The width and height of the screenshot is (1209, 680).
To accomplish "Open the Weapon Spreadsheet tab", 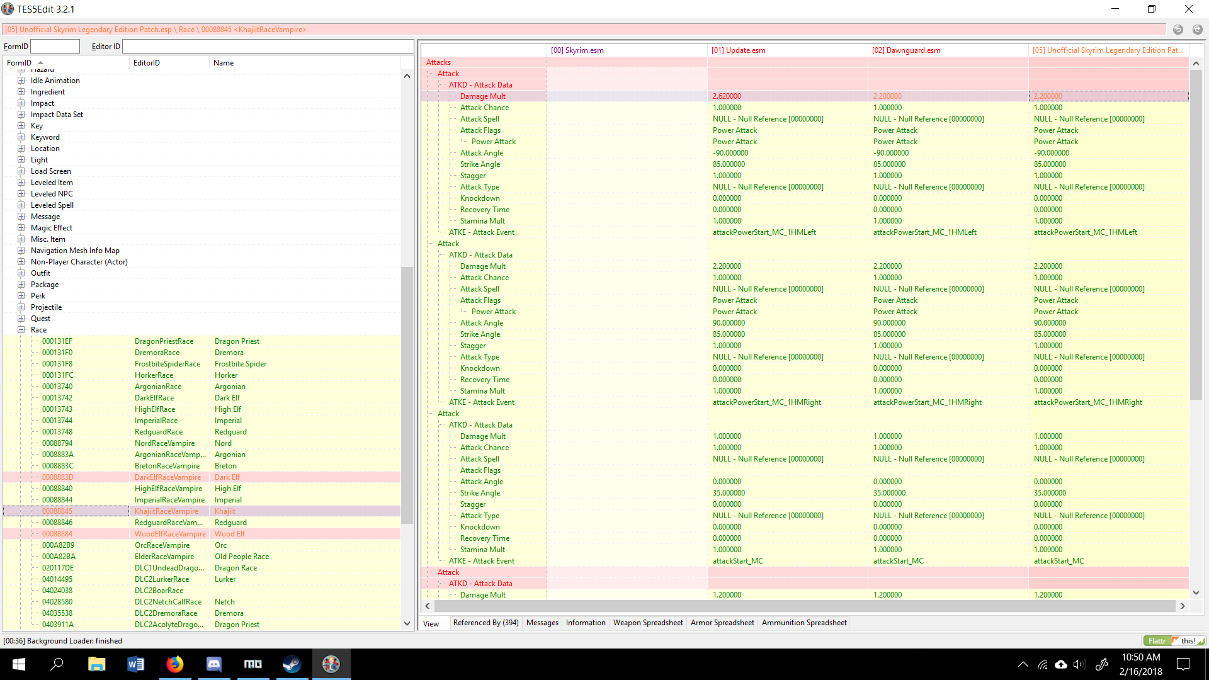I will 648,623.
